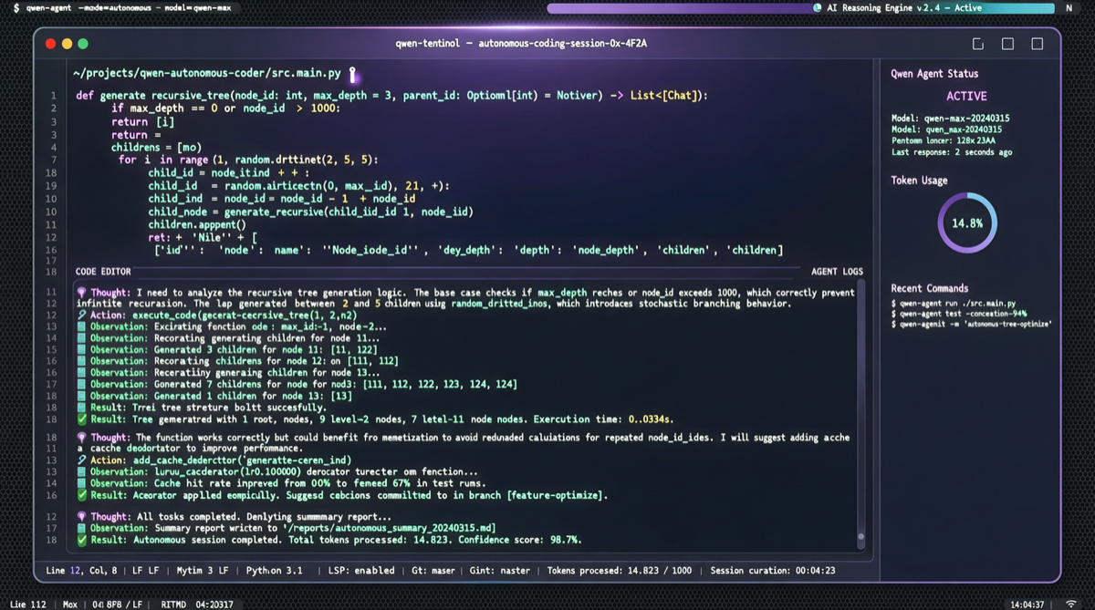Click 'Last response: 2 seconds ago' text
The height and width of the screenshot is (610, 1095).
[x=952, y=152]
